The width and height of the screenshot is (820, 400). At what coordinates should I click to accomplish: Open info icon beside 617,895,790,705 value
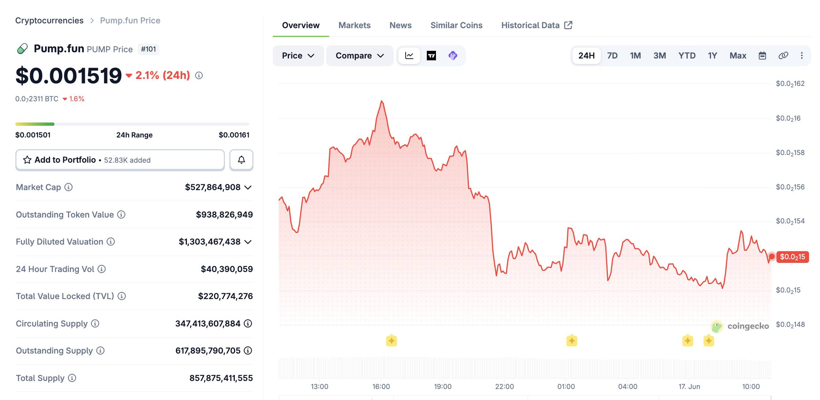[x=248, y=351]
